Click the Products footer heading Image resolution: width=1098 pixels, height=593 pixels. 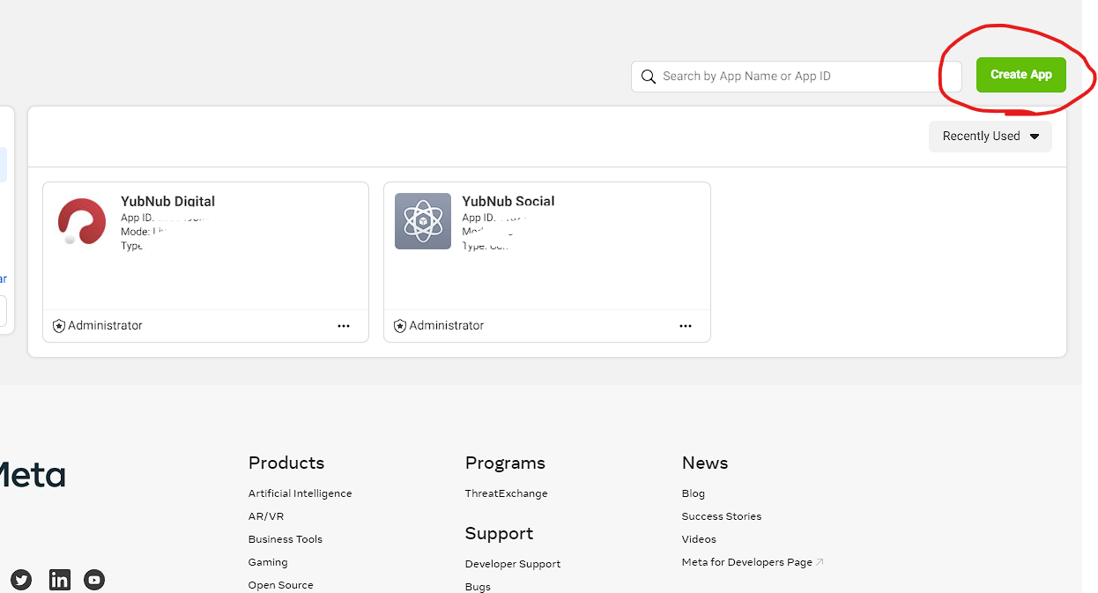pyautogui.click(x=286, y=463)
